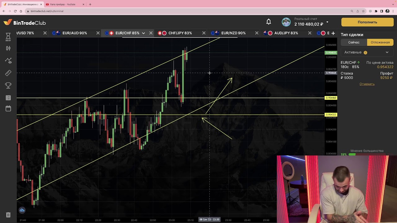This screenshot has height=223, width=397.
Task: Open the browser zoom magnifier icon
Action: (352, 11)
